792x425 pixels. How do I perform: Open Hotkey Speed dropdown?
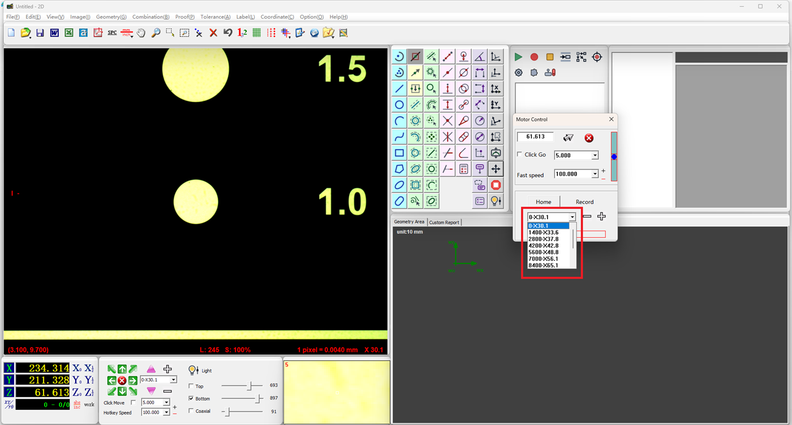pyautogui.click(x=166, y=413)
